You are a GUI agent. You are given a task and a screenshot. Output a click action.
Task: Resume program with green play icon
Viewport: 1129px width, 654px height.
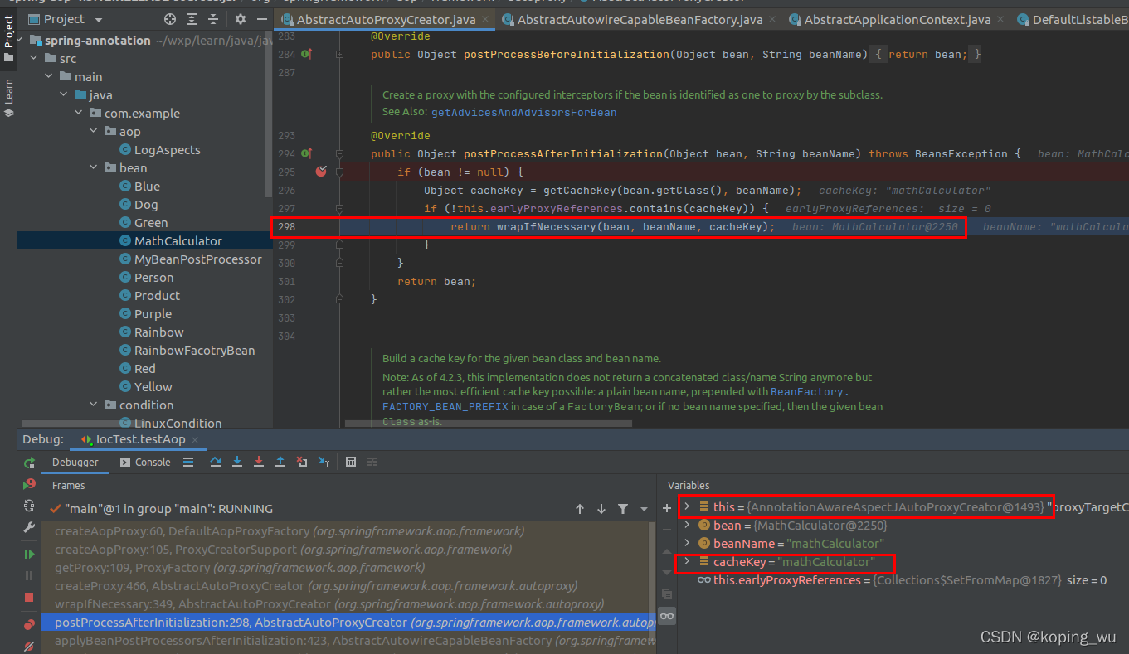coord(29,554)
